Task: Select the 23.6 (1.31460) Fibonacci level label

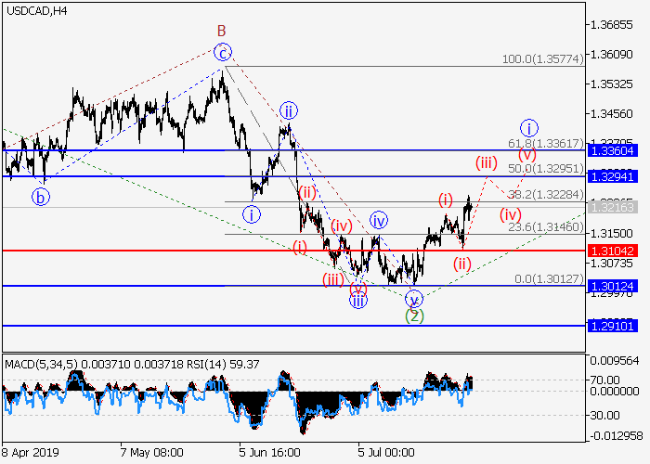Action: pyautogui.click(x=547, y=226)
